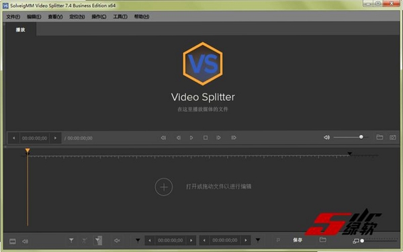Toggle the video track view icon
403x252 pixels.
point(13,241)
